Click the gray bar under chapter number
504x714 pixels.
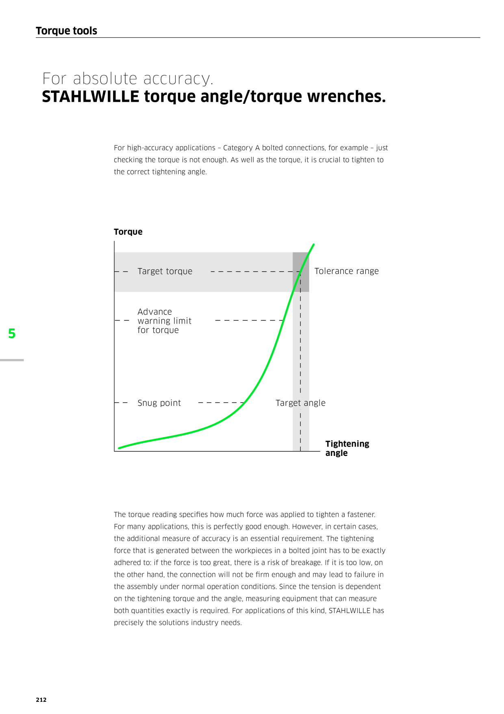[x=12, y=360]
